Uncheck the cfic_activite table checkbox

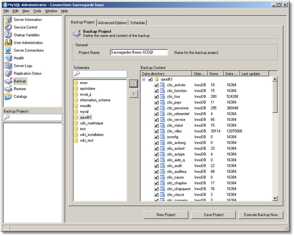click(156, 85)
